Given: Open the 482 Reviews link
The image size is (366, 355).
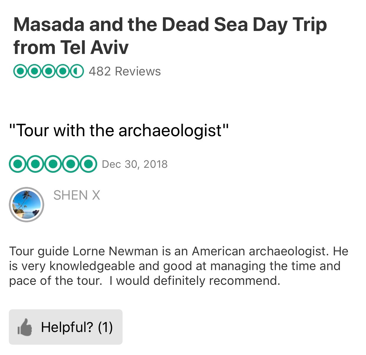Looking at the screenshot, I should [x=125, y=71].
